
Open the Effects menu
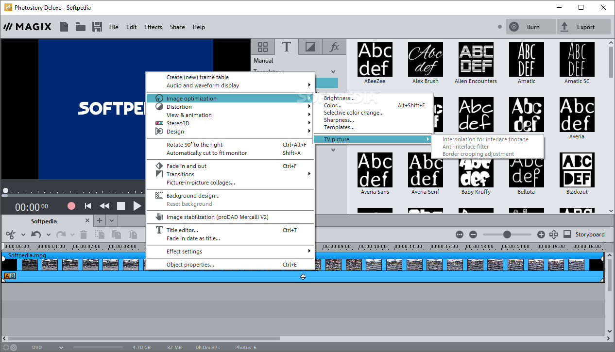tap(153, 27)
